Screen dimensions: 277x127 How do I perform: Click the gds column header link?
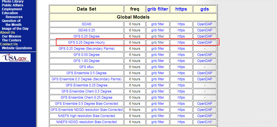(x=205, y=9)
